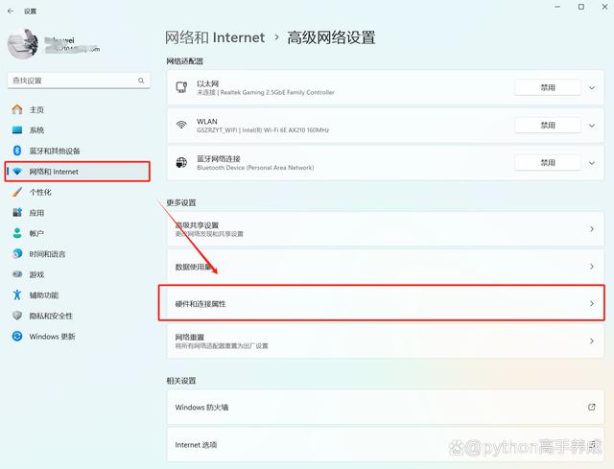Select the 网络和 Internet sidebar item
614x469 pixels.
[x=78, y=172]
